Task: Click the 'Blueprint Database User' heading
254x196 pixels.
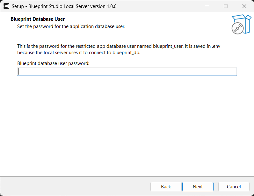Action: [38, 19]
